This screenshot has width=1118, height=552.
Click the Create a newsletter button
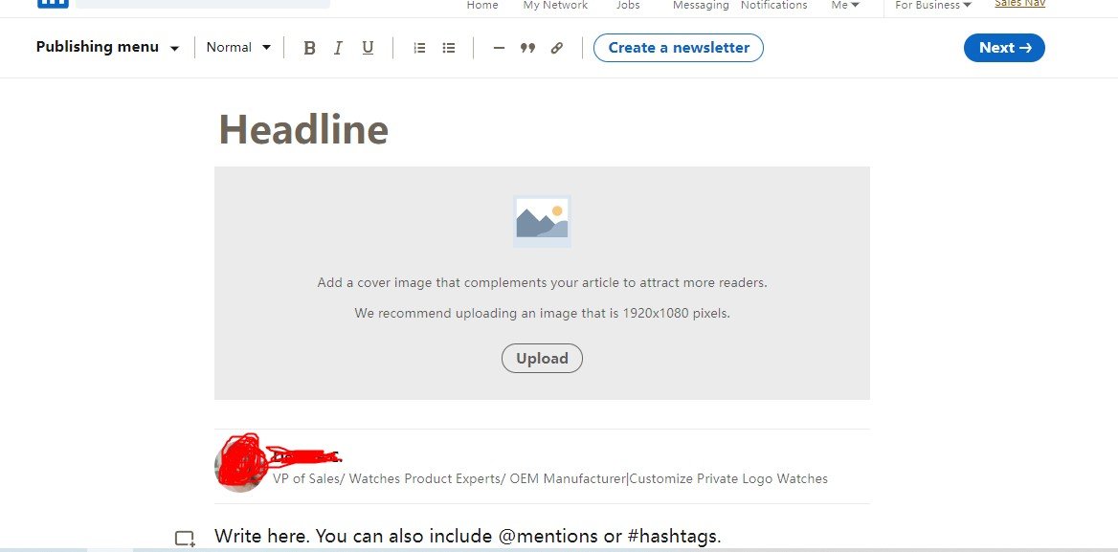coord(678,48)
